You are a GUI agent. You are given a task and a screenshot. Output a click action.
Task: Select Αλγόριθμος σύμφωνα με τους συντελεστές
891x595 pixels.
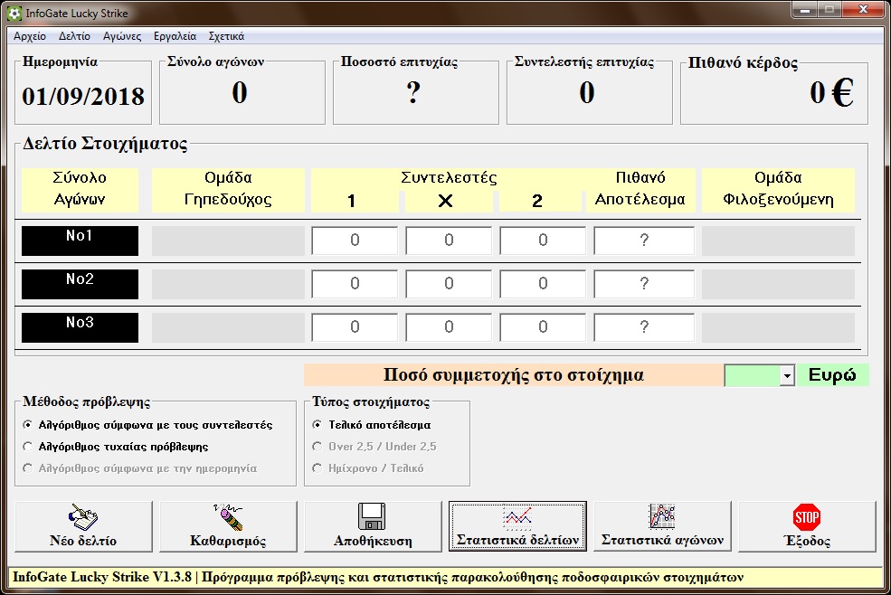(x=28, y=425)
